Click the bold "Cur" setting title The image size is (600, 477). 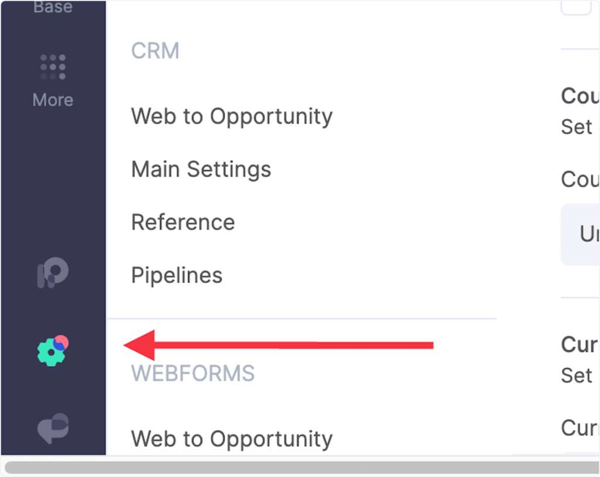pos(579,344)
